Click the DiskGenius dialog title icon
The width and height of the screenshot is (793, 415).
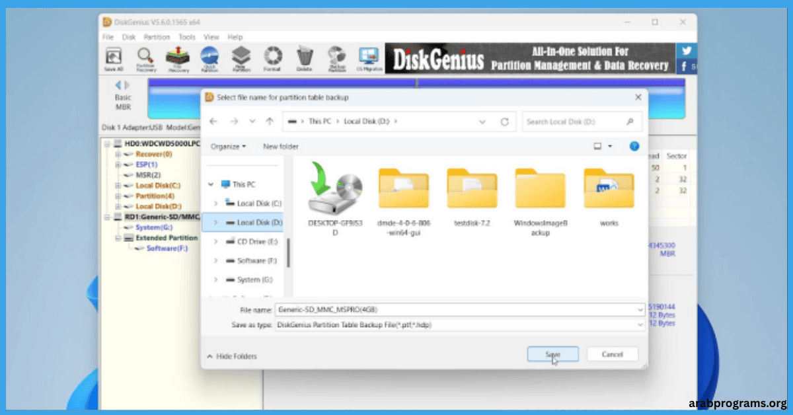tap(209, 97)
